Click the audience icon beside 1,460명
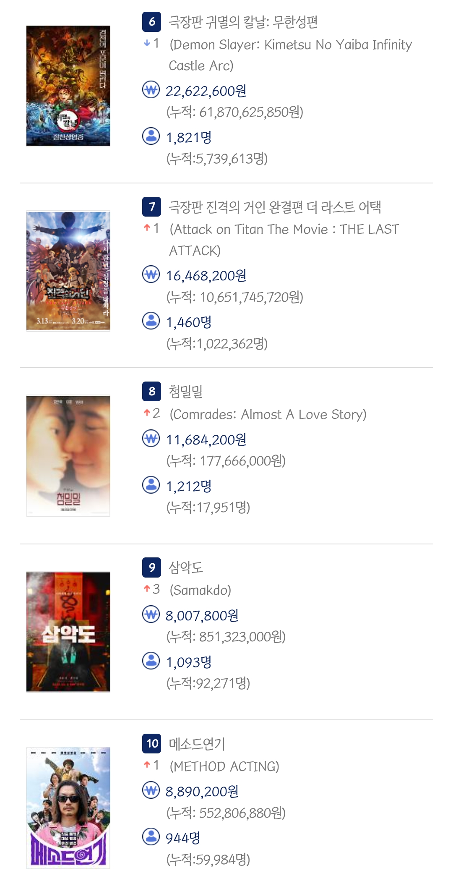 coord(151,321)
